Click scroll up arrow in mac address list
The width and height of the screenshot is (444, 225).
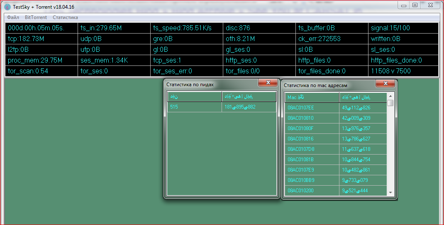390,96
